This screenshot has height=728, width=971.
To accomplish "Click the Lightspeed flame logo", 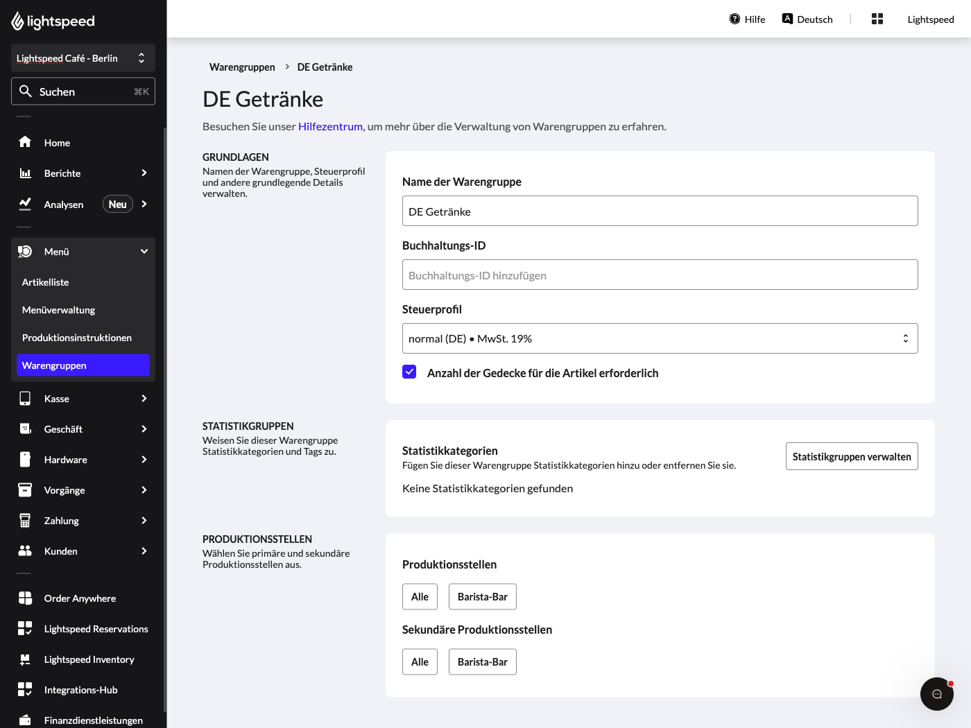I will (x=17, y=21).
